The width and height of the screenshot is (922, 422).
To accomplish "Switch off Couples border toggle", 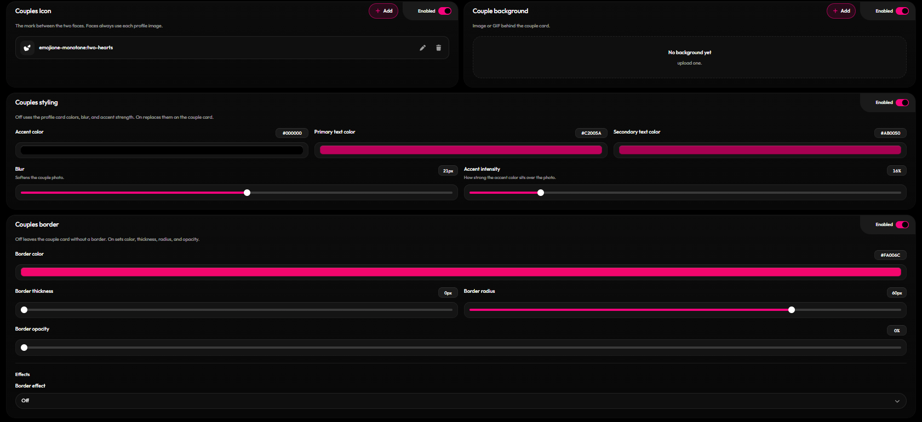I will [902, 224].
